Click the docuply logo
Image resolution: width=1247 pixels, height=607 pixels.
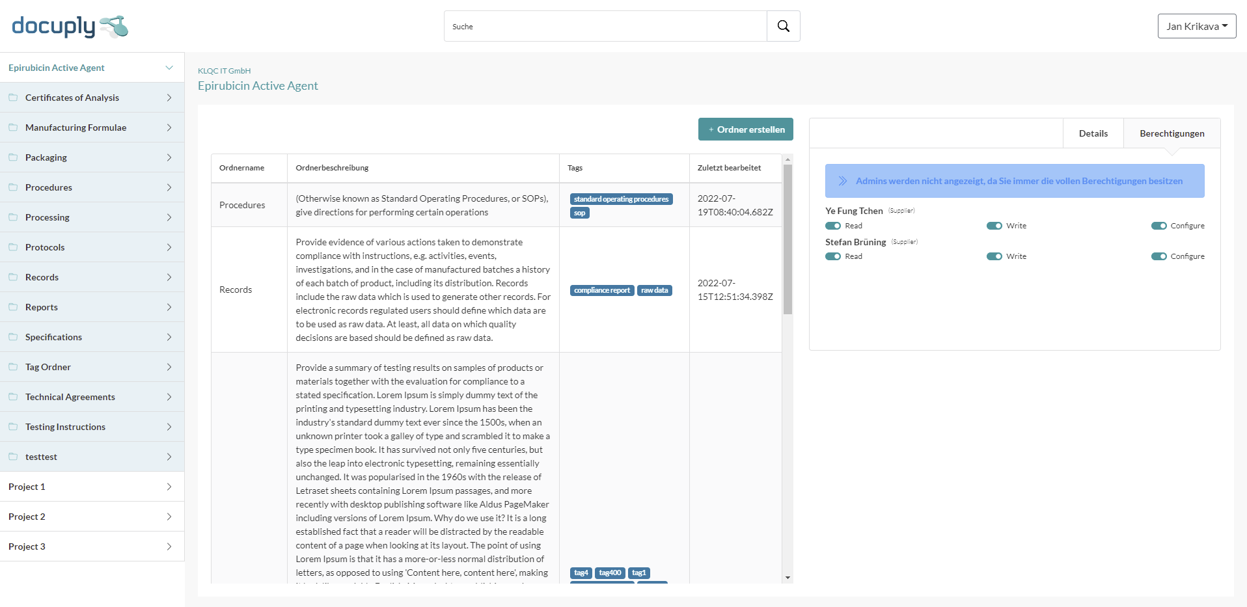click(x=70, y=26)
